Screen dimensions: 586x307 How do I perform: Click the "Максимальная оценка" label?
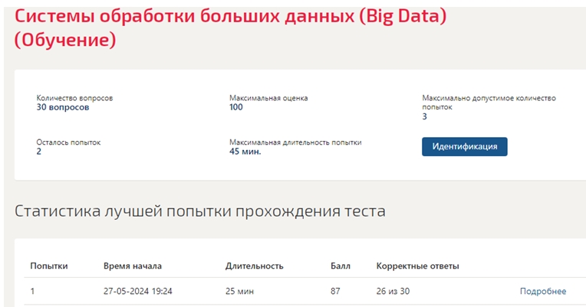[268, 98]
